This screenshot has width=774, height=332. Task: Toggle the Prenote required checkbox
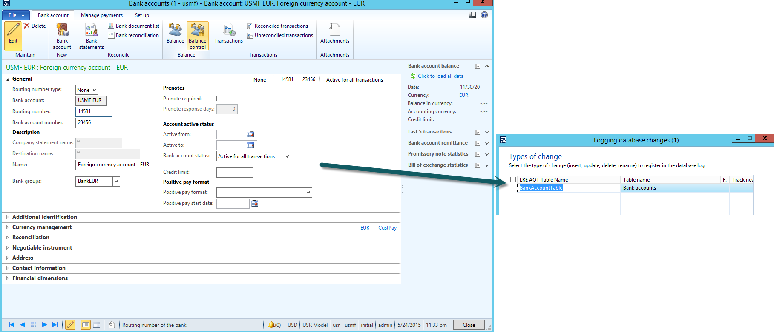click(219, 99)
